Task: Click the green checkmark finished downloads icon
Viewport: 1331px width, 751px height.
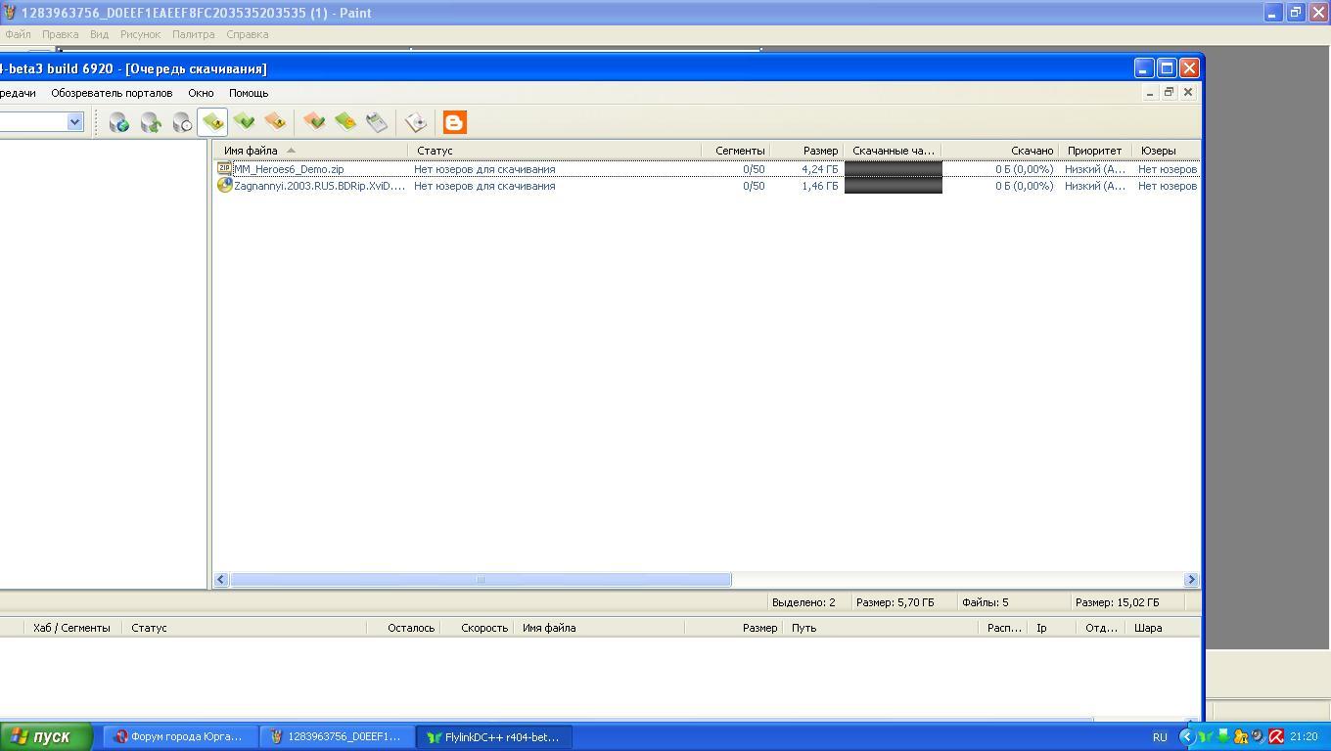Action: tap(244, 122)
